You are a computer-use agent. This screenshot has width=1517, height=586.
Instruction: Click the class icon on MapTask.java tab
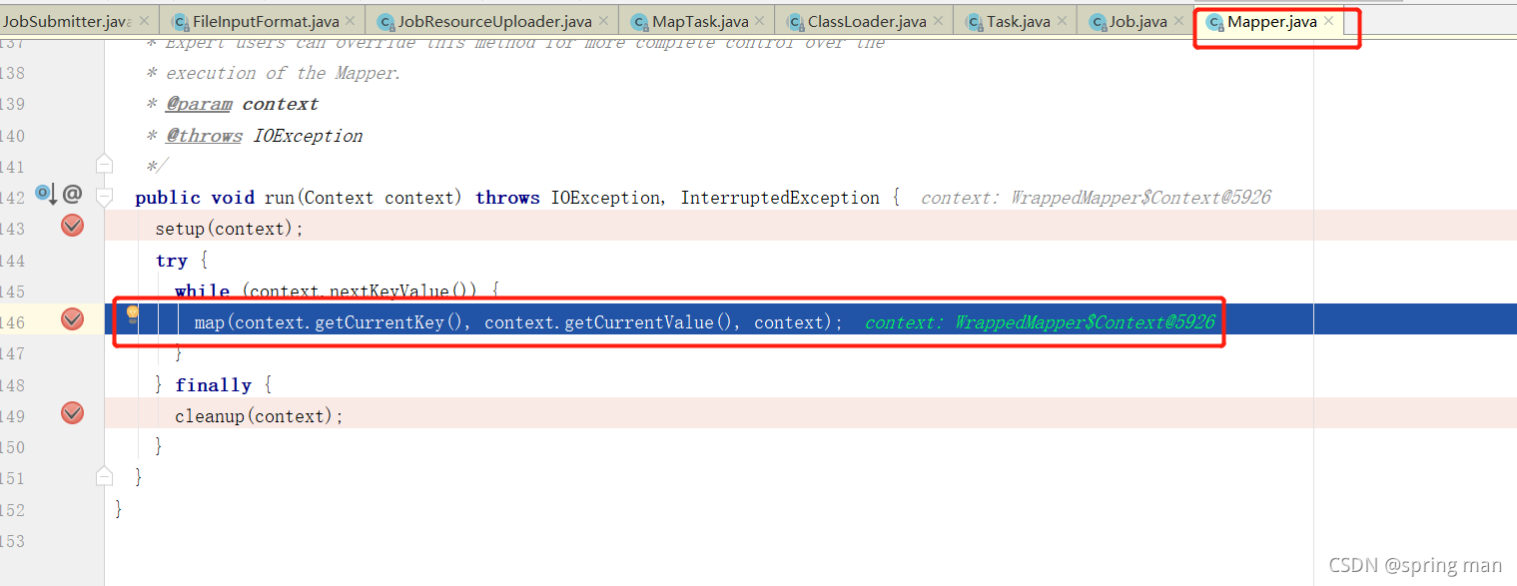[640, 22]
